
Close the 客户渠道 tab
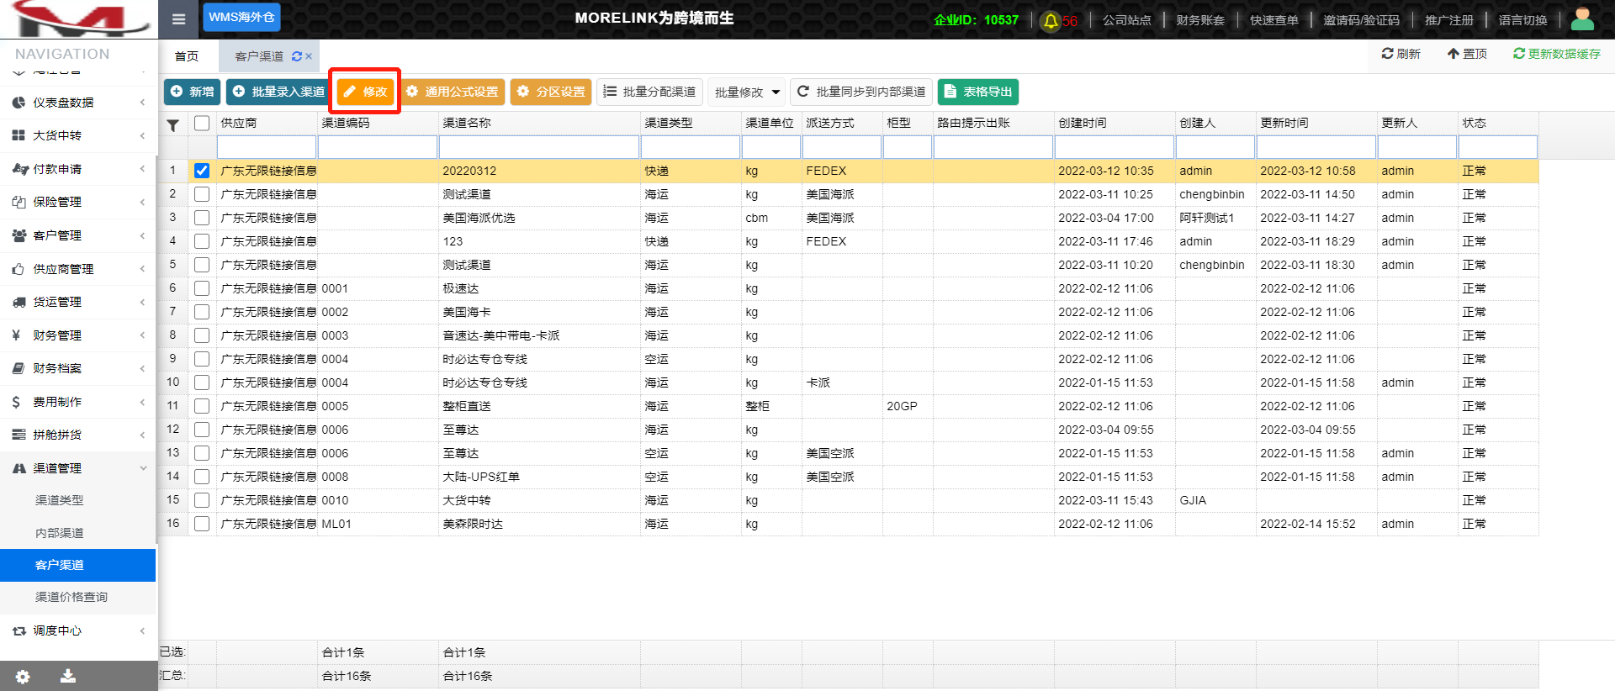coord(309,56)
